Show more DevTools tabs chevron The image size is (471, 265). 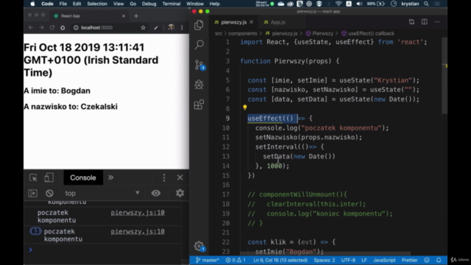[x=111, y=177]
